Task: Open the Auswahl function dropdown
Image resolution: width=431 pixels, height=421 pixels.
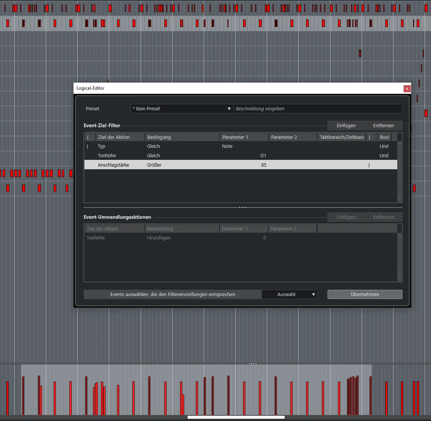Action: click(x=290, y=294)
